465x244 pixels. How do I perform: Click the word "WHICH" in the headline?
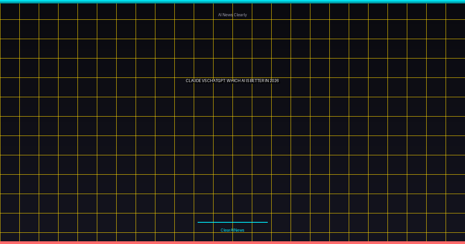point(234,81)
